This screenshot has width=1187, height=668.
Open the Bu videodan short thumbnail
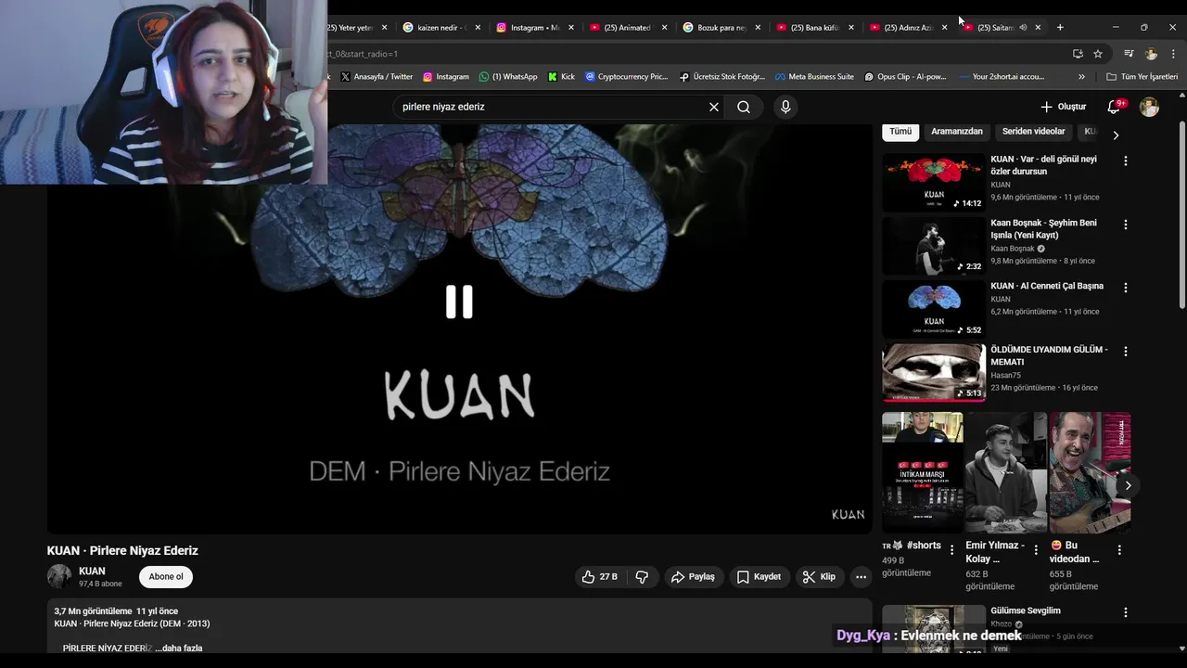click(x=1090, y=472)
